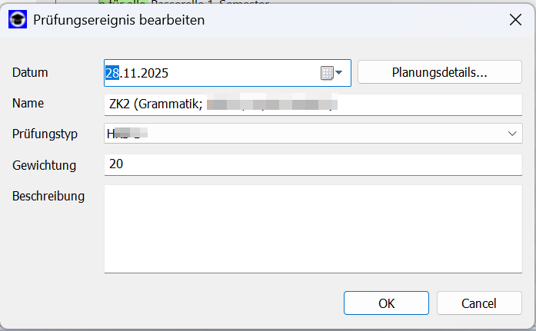Click the Gewichtung label text
Viewport: 536px width, 331px height.
click(44, 165)
